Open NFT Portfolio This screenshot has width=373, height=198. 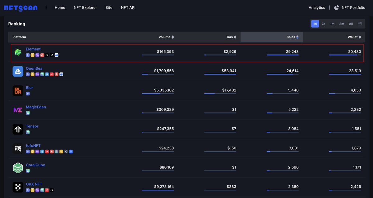[353, 8]
